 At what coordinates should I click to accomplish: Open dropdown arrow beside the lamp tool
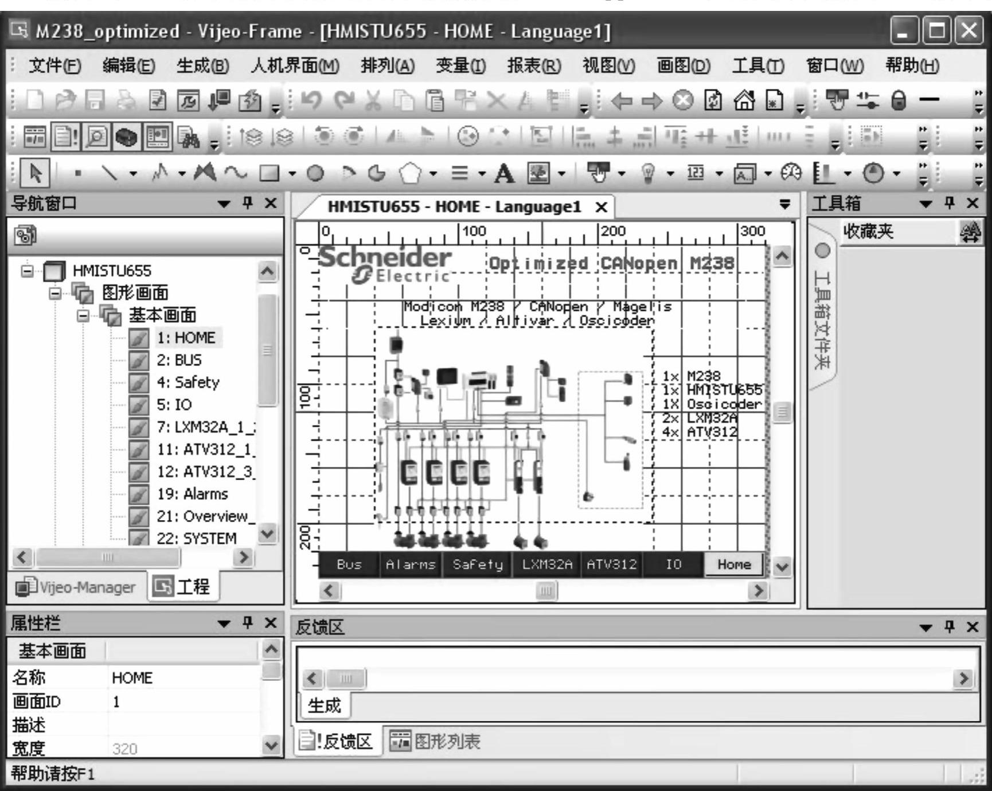click(x=670, y=173)
